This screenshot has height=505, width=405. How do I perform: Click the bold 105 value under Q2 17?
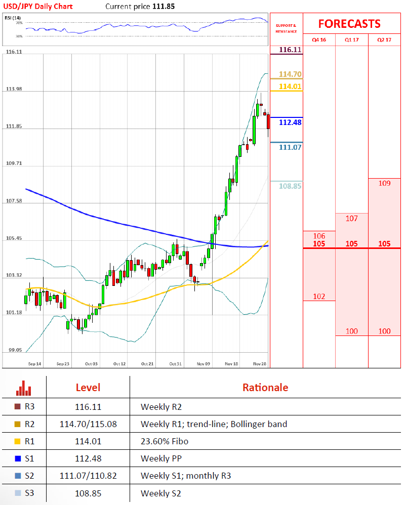tap(384, 244)
